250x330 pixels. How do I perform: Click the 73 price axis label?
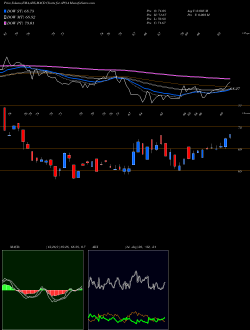pos(239,127)
